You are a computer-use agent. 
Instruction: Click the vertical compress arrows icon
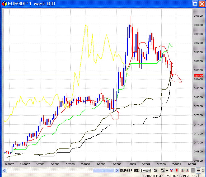[x=188, y=171]
